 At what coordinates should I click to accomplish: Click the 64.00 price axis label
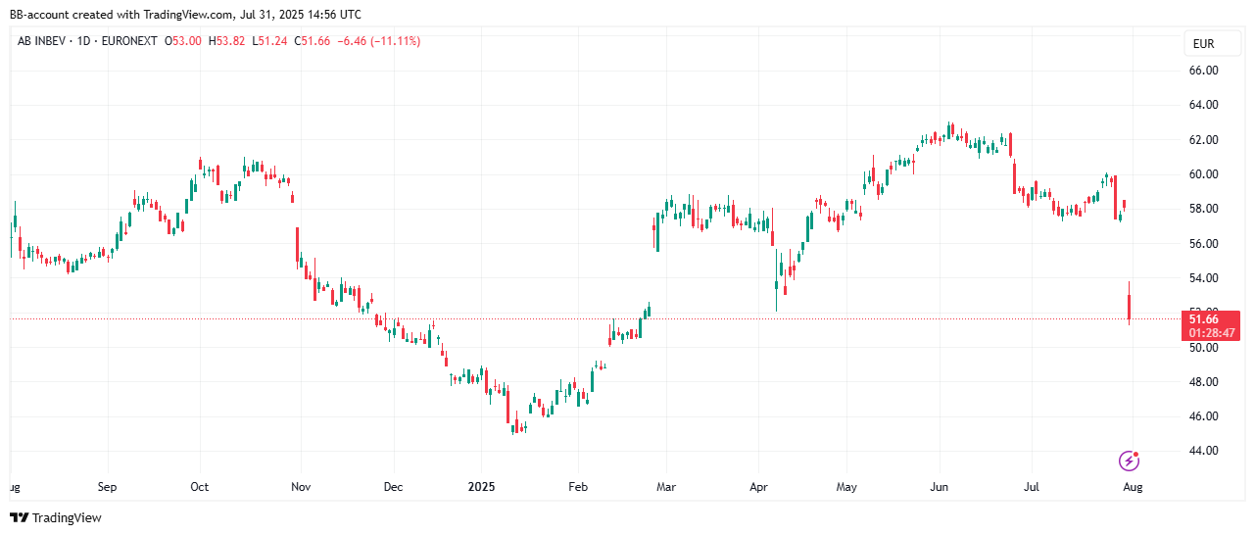point(1203,105)
